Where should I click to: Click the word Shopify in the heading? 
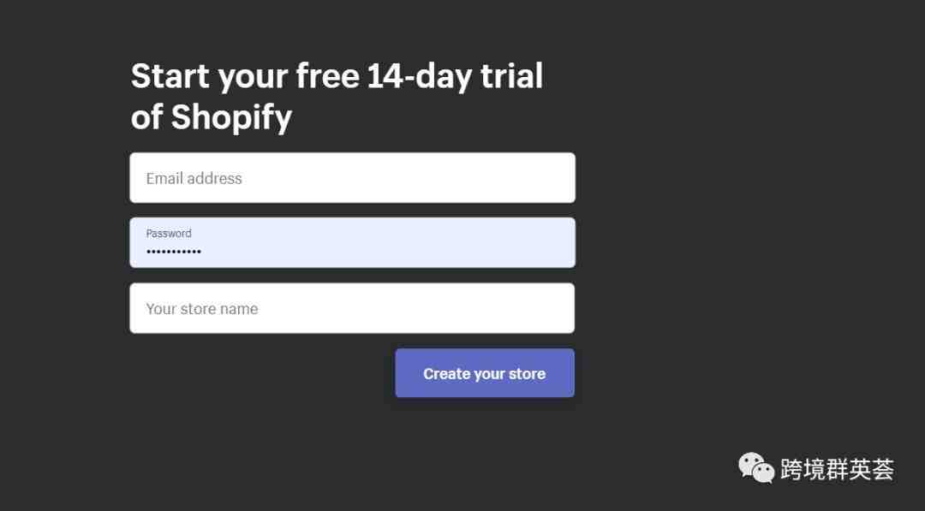[231, 117]
